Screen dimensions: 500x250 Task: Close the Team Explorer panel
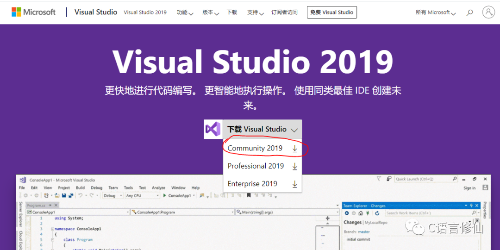(x=477, y=206)
